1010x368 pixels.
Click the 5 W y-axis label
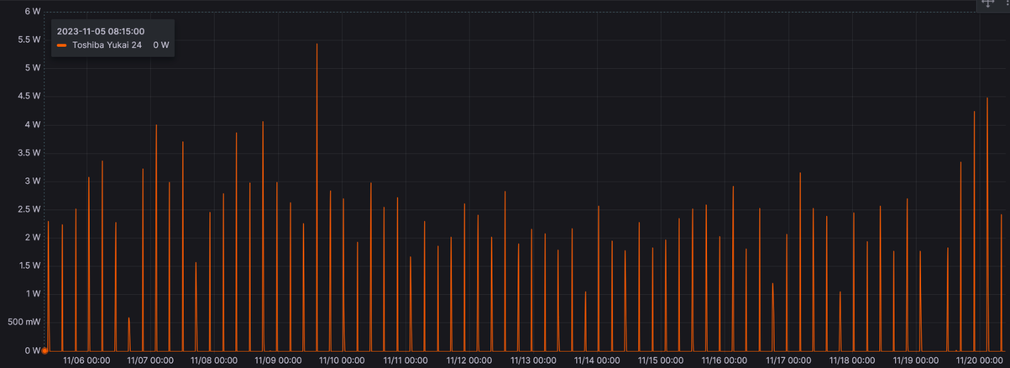(33, 68)
